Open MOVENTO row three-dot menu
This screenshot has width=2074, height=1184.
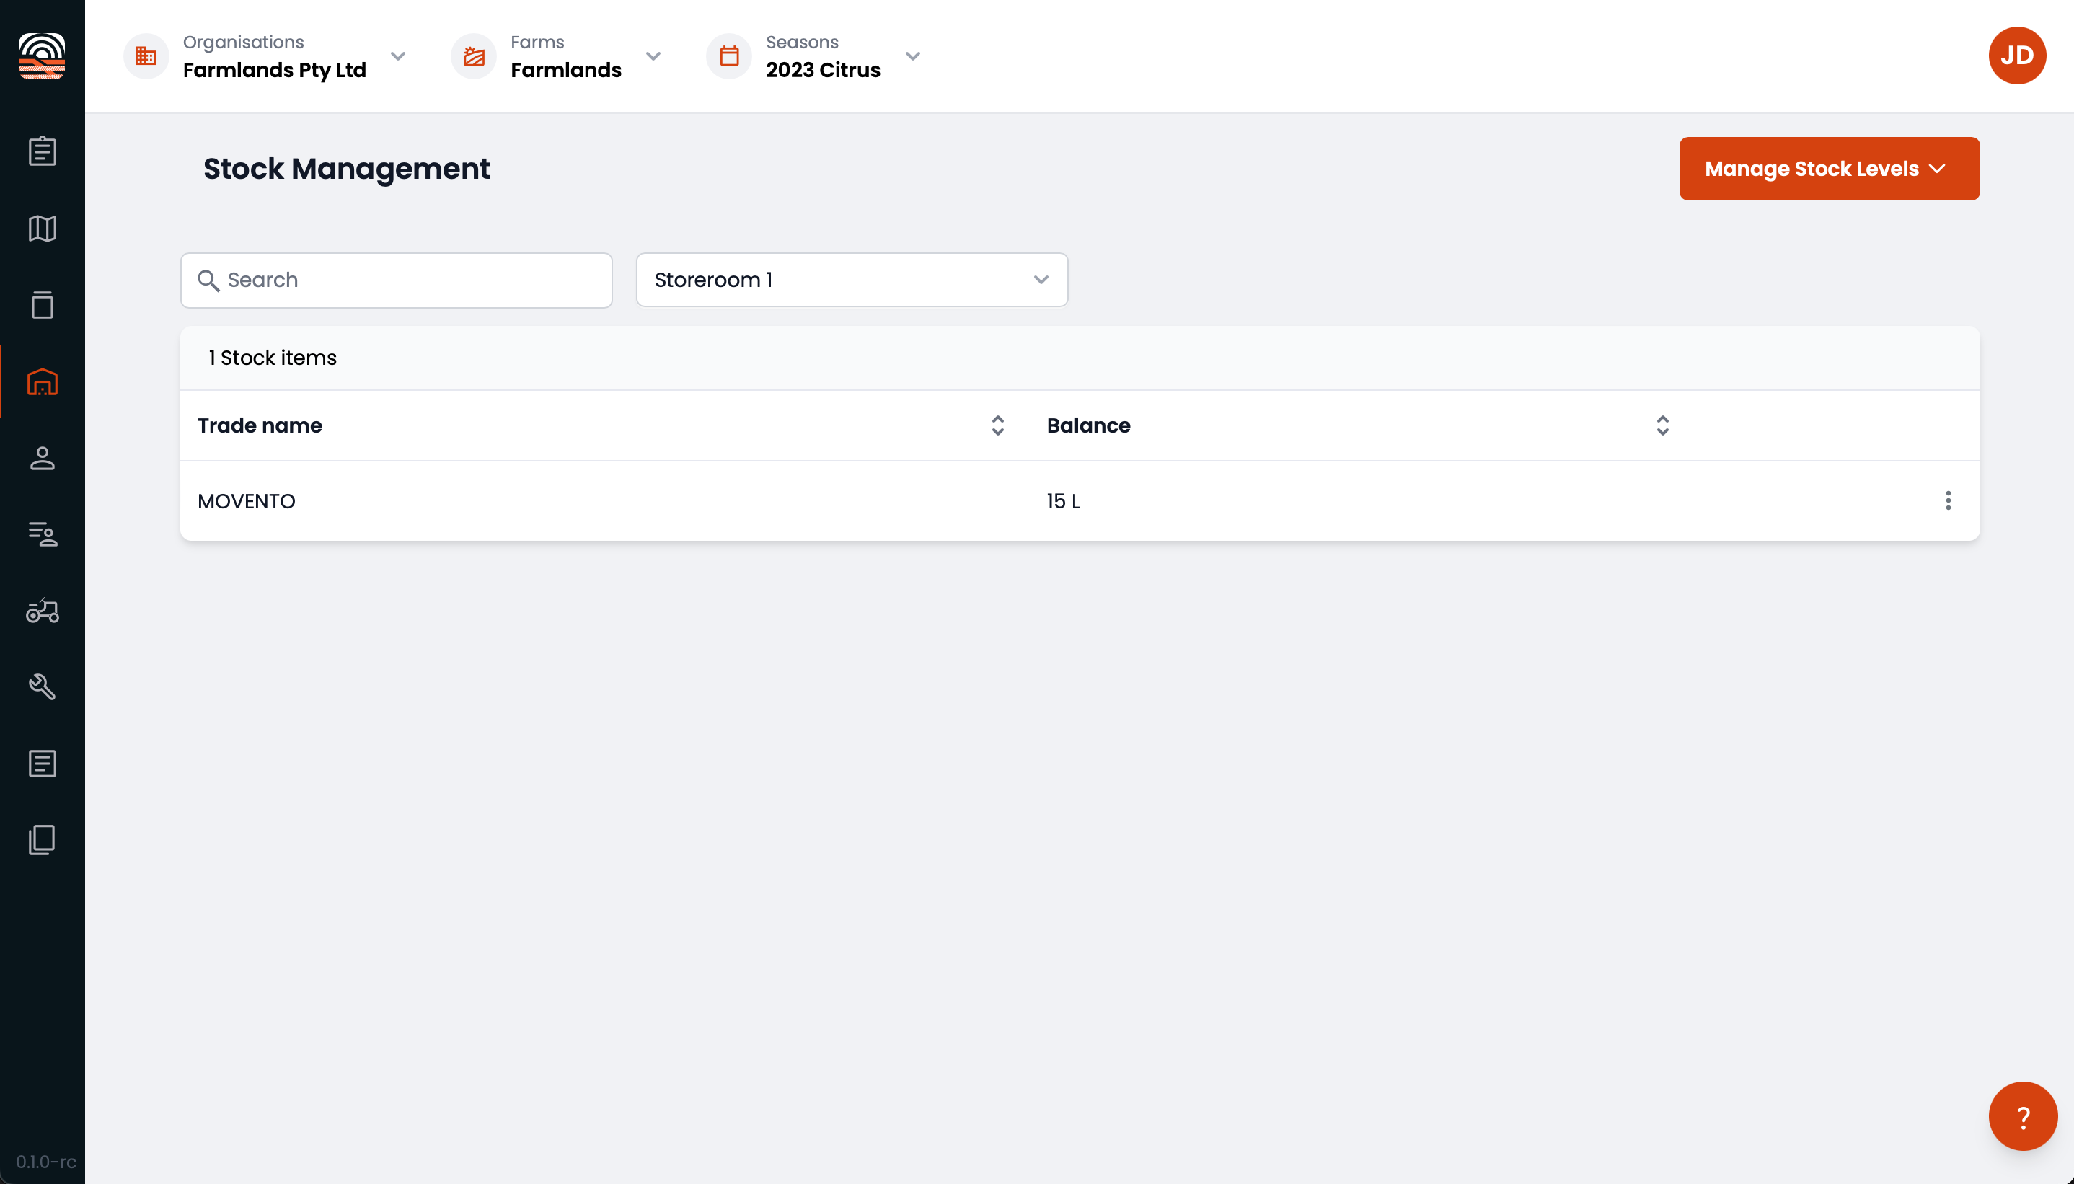point(1948,501)
